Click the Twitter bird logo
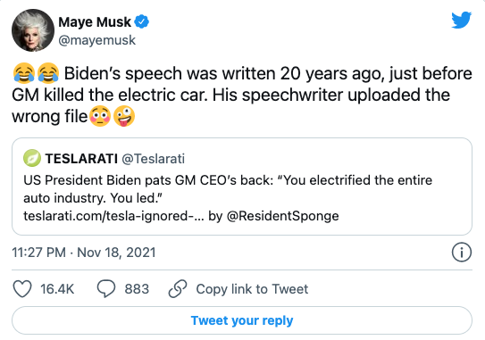 (461, 20)
